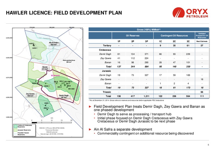Click the grand Total 3C value 564

(188, 96)
